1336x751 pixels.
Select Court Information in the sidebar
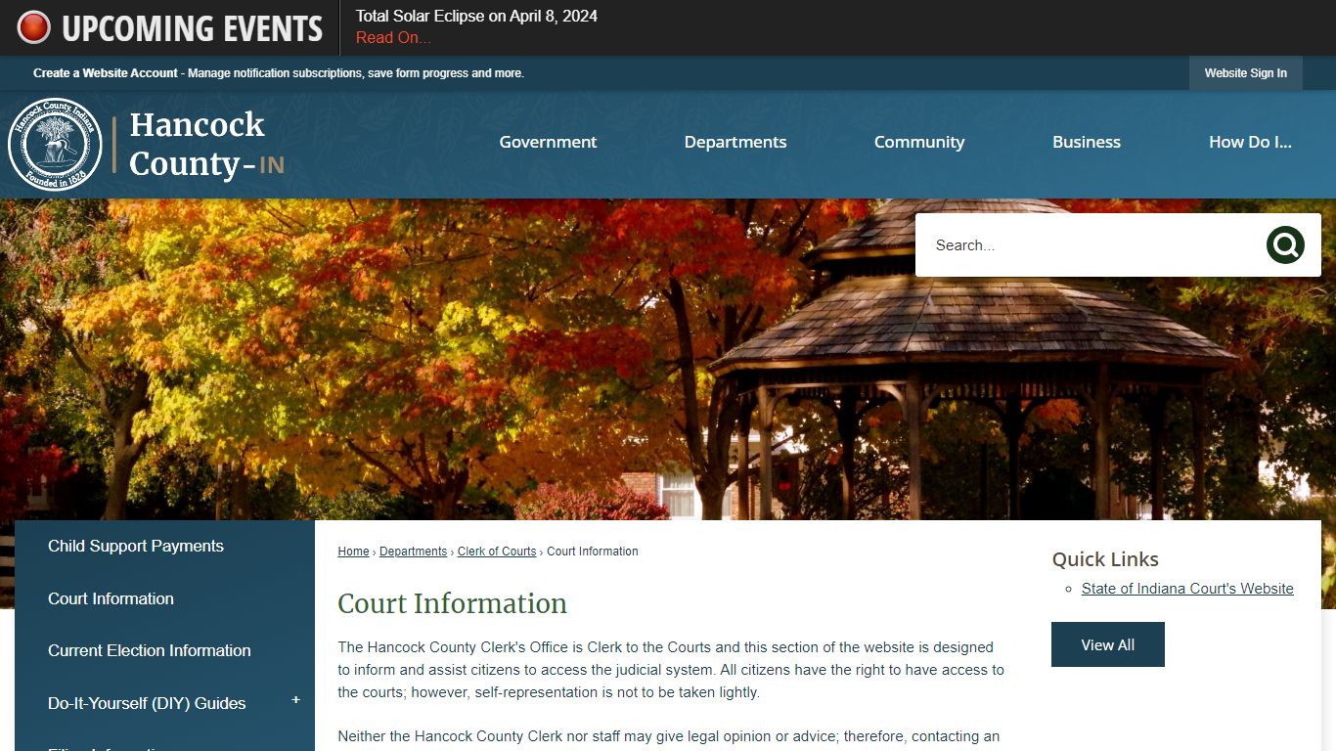(x=164, y=598)
